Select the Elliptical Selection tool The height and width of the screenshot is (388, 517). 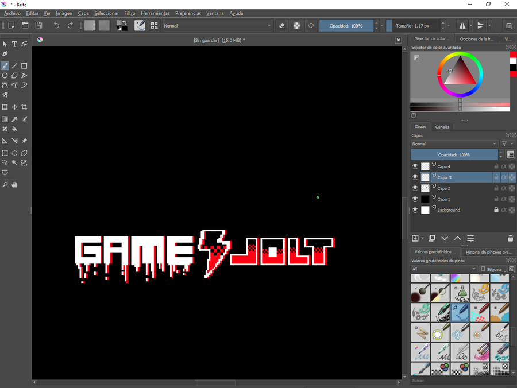14,153
